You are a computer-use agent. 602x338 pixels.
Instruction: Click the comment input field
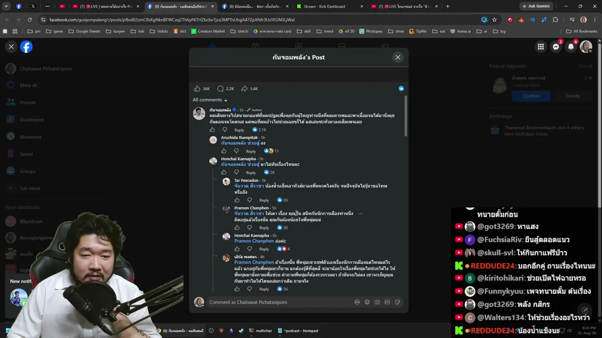pyautogui.click(x=279, y=302)
